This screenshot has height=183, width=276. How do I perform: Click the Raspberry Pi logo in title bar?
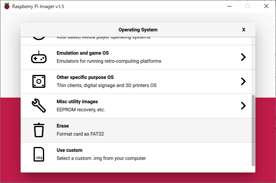point(7,6)
